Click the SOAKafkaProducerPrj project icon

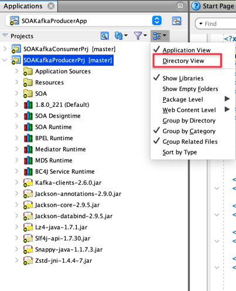coord(16,60)
